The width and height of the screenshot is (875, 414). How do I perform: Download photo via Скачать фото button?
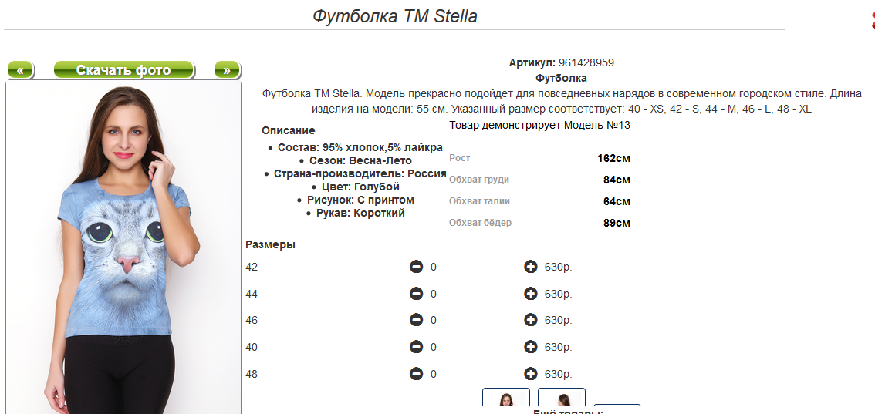(x=123, y=70)
